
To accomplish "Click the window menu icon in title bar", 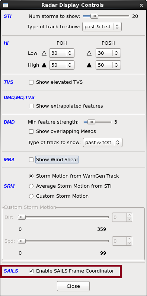I will 6,5.
